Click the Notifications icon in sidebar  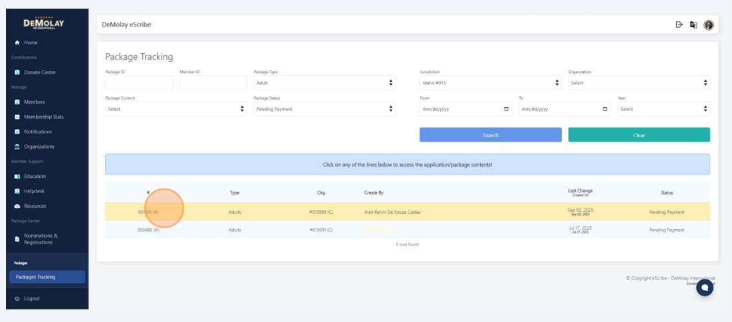coord(17,132)
